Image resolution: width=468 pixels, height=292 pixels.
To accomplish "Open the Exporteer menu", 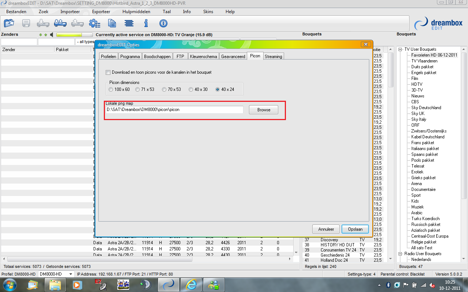I will click(x=101, y=12).
